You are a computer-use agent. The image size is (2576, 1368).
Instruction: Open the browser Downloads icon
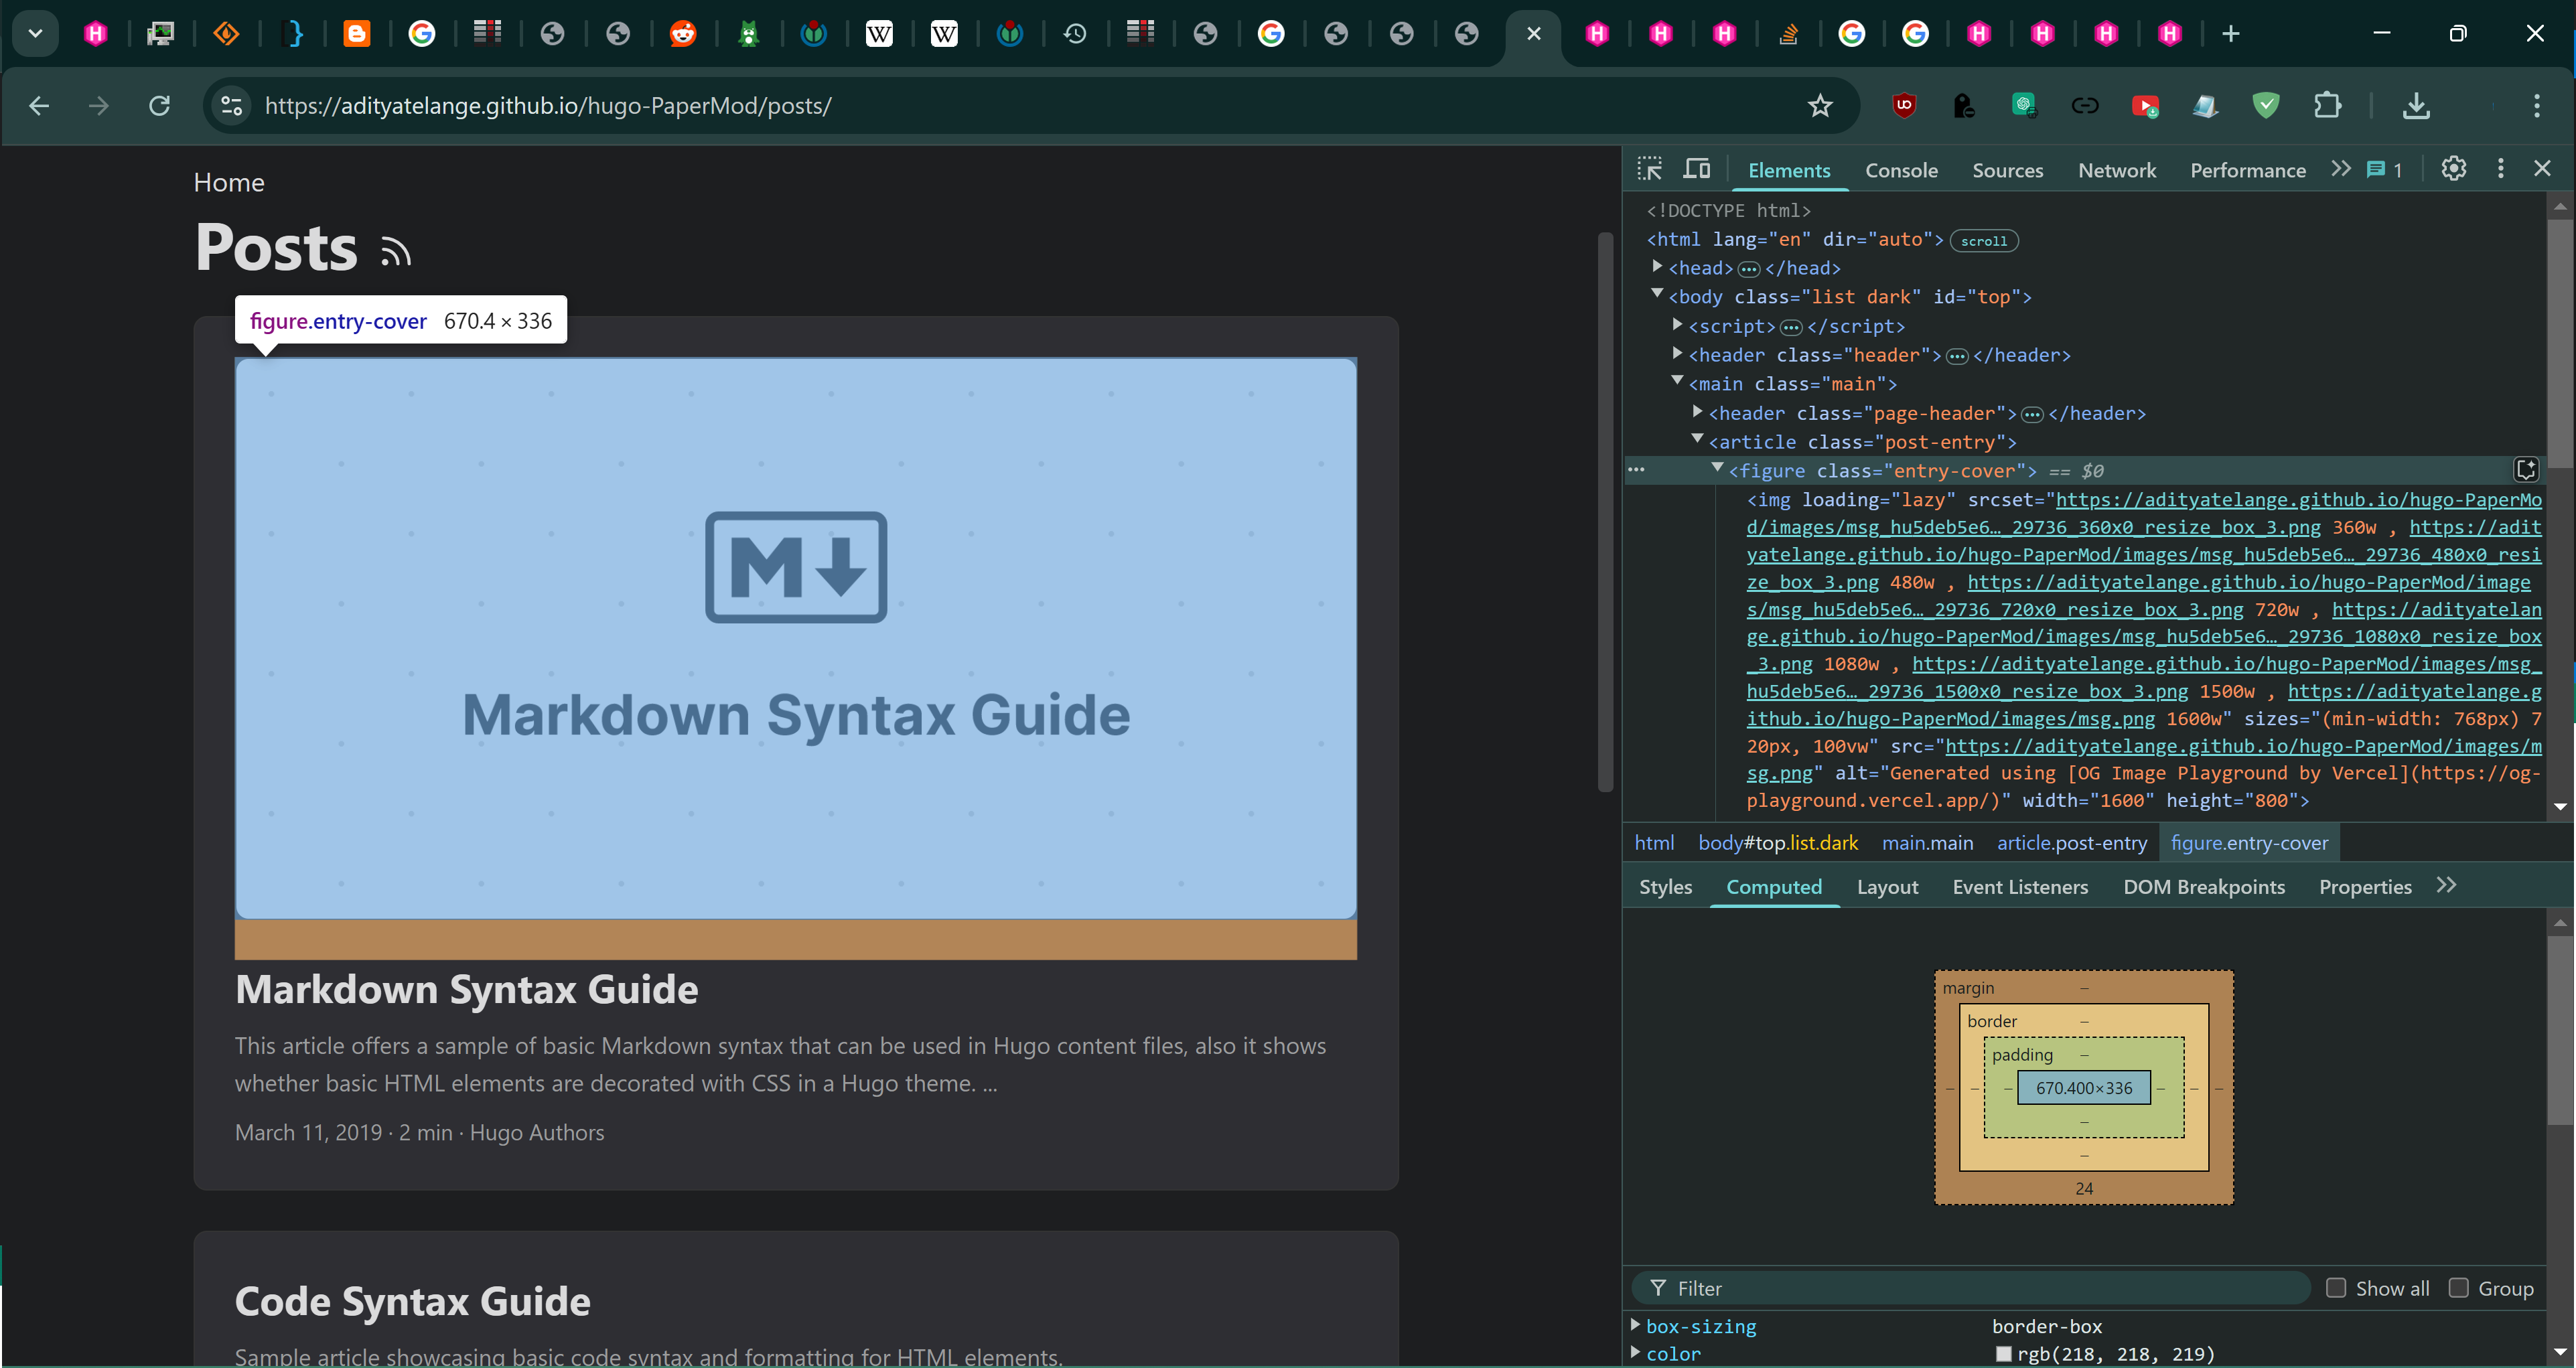click(x=2416, y=105)
